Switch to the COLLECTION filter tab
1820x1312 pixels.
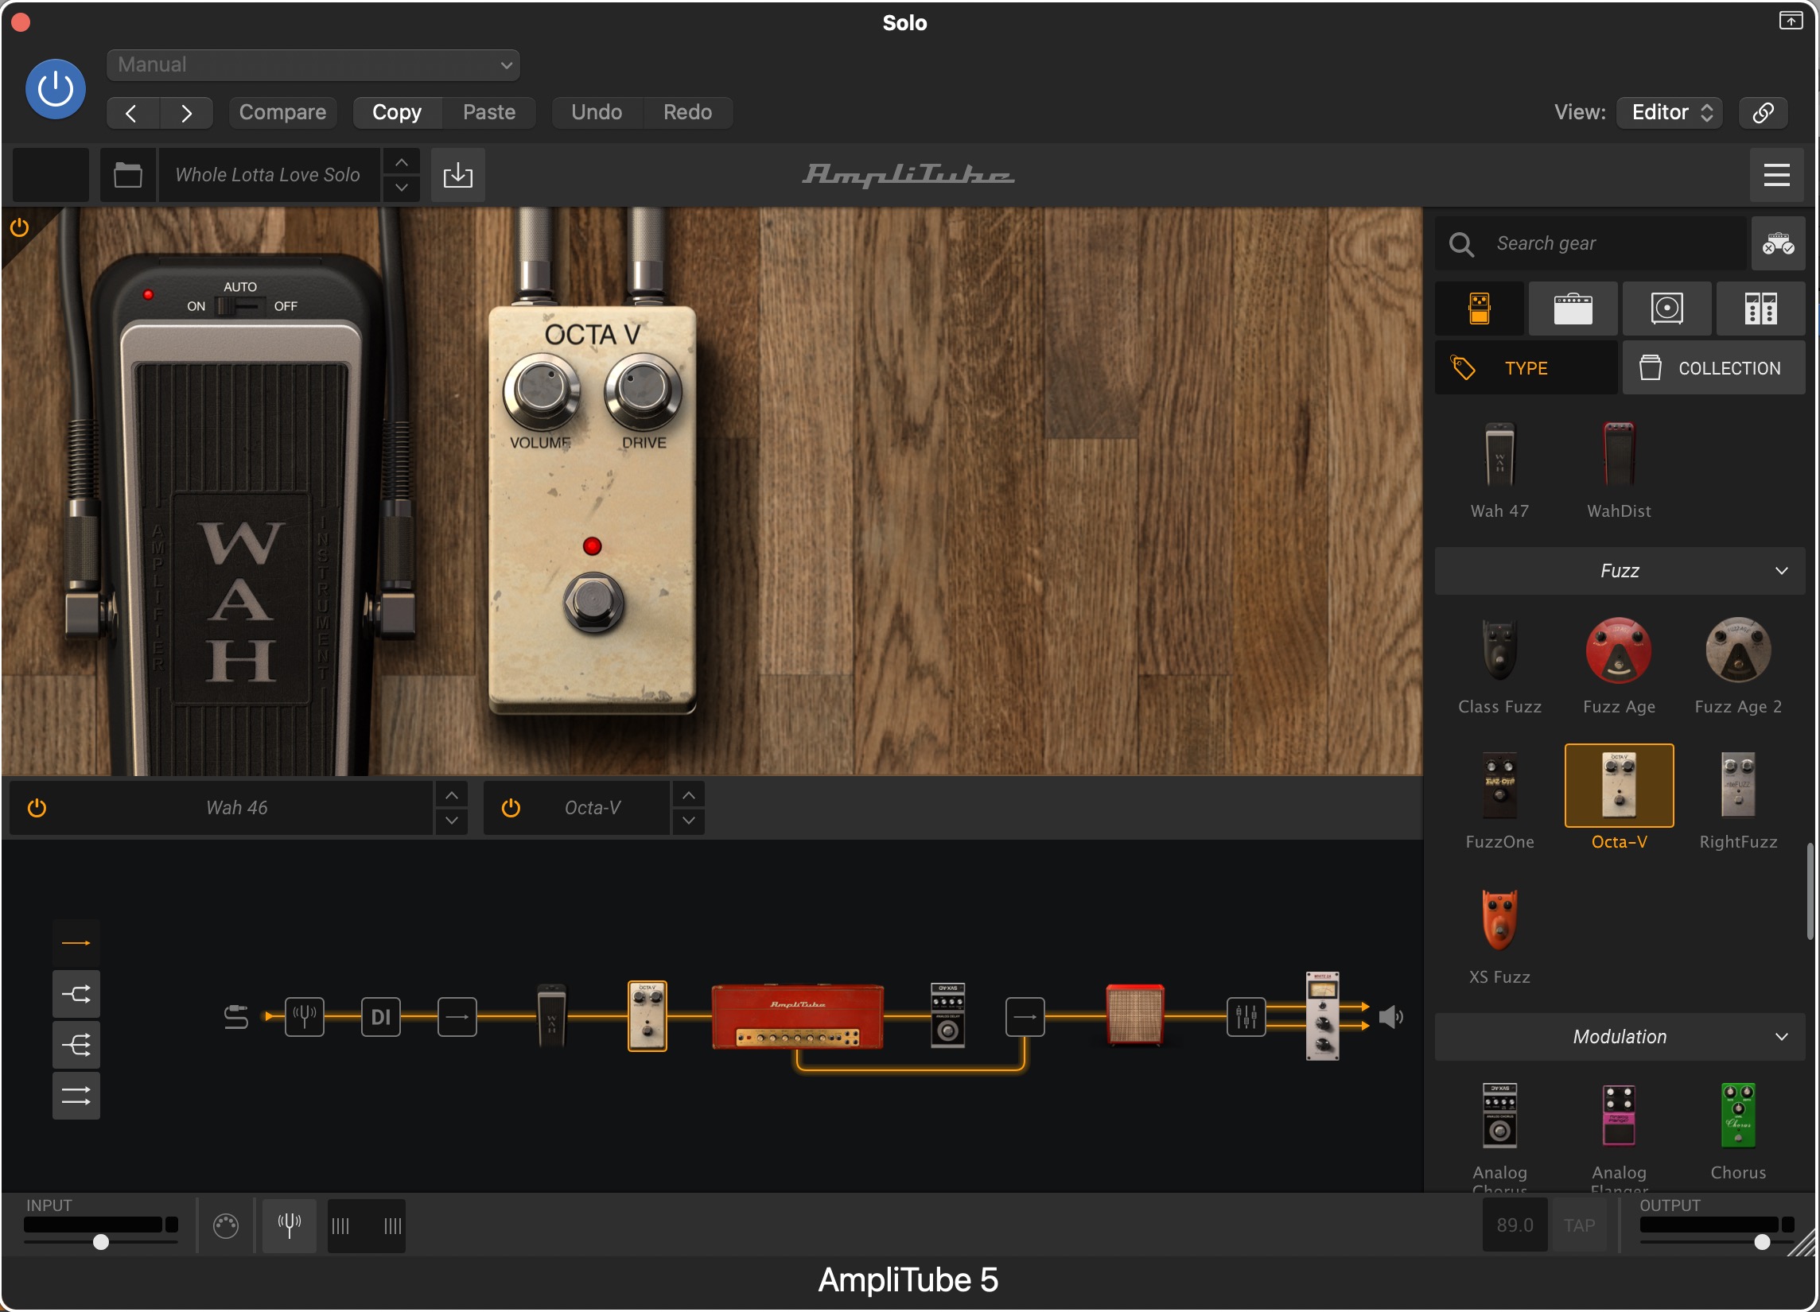point(1713,368)
